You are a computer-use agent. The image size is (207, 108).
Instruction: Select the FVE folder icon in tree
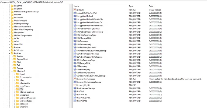click(x=17, y=89)
